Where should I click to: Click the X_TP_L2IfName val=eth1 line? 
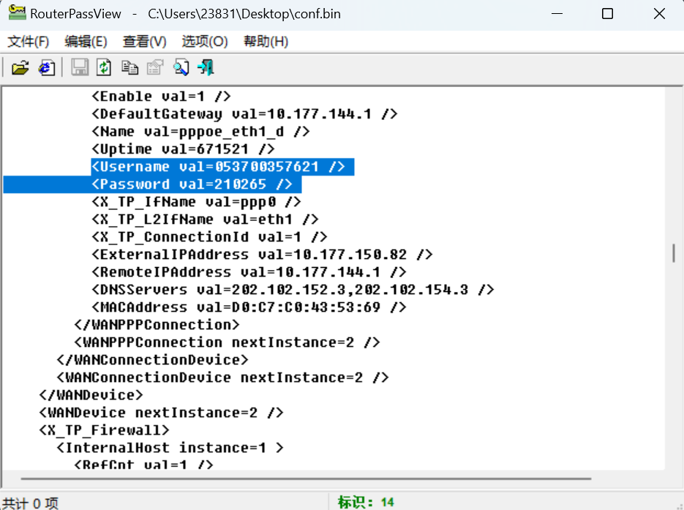205,220
